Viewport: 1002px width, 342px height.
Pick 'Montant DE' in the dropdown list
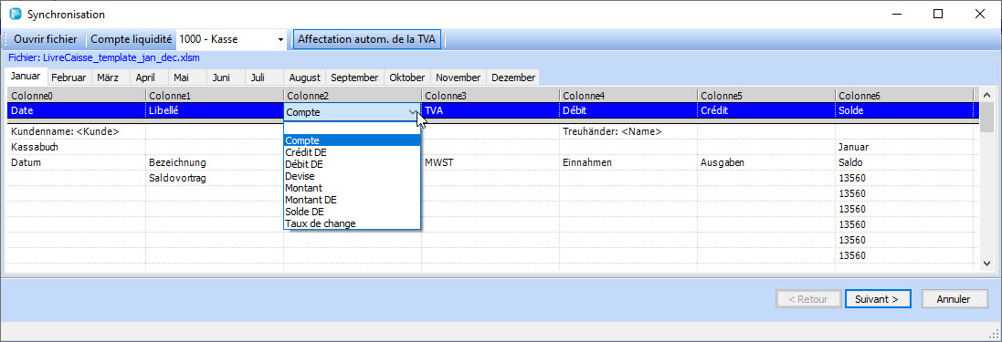point(311,200)
